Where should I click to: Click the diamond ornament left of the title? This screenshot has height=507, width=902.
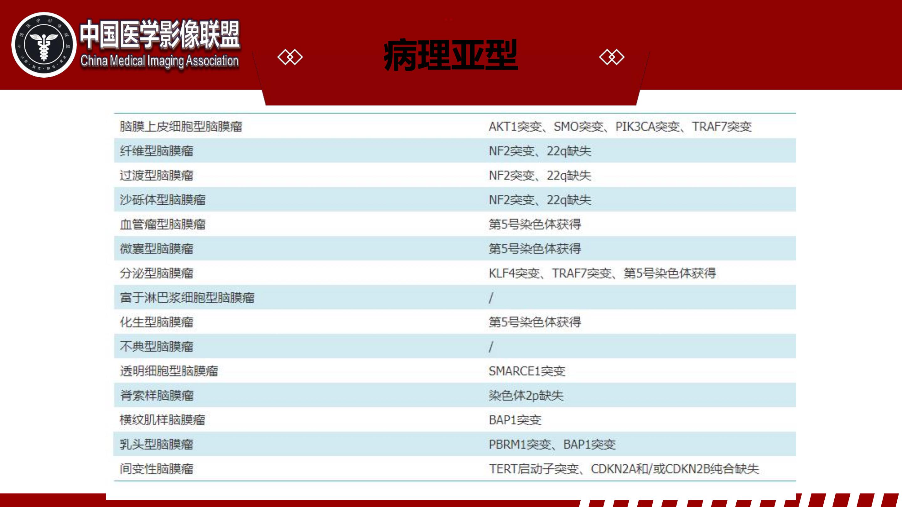(x=290, y=57)
